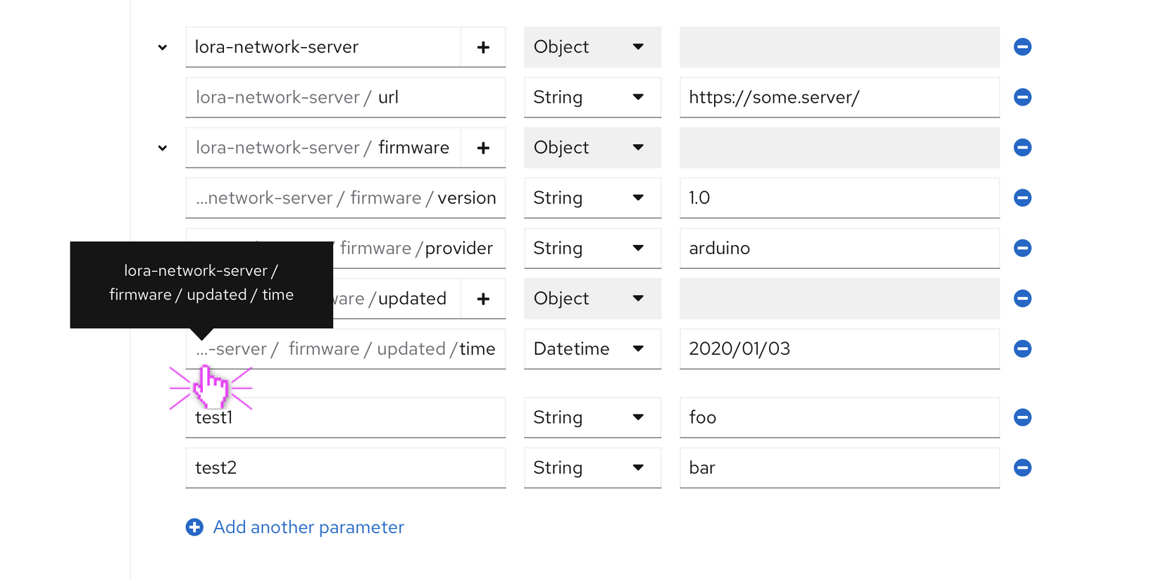Remove the firmware object row
Image resolution: width=1155 pixels, height=580 pixels.
pos(1023,147)
